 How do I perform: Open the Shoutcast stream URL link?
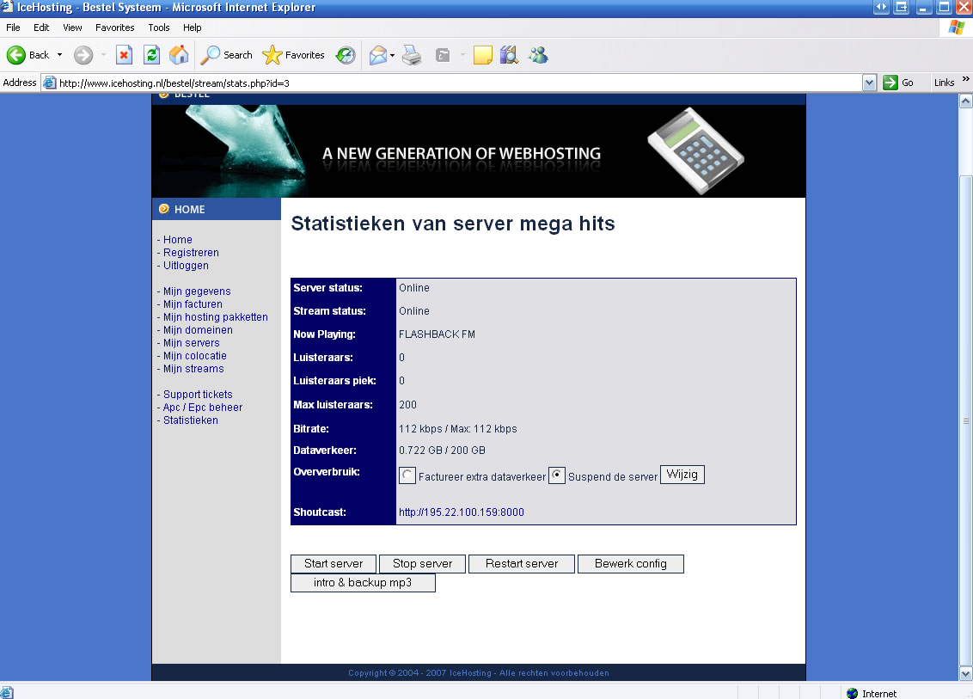pyautogui.click(x=461, y=512)
